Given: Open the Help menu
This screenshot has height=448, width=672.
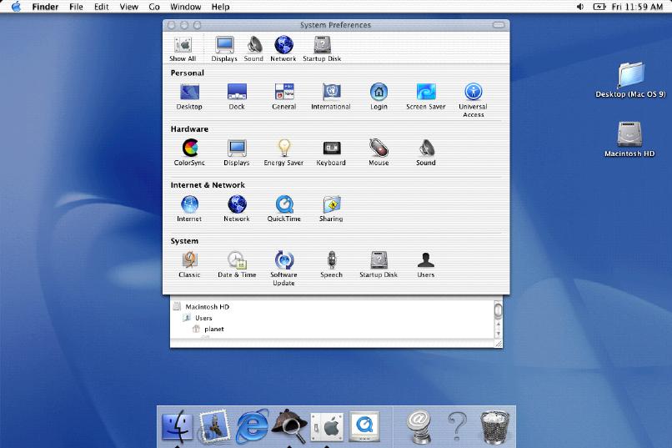Looking at the screenshot, I should 221,7.
